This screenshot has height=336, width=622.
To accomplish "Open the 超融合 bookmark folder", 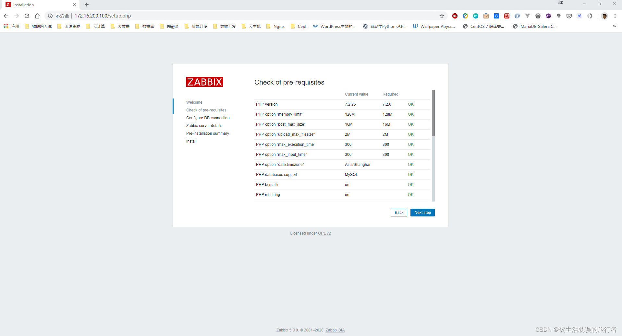I will tap(169, 26).
